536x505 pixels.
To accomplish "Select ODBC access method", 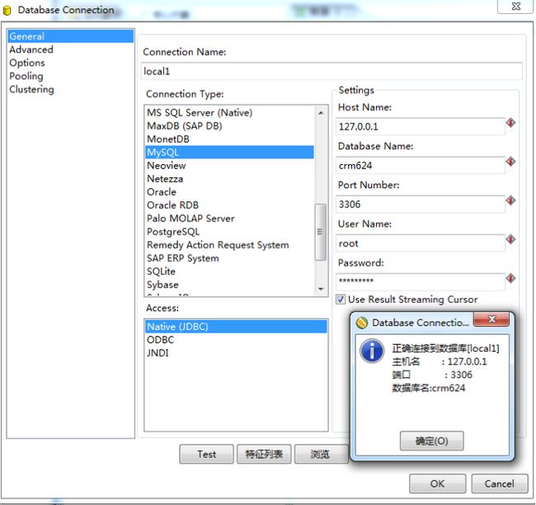I will point(236,340).
